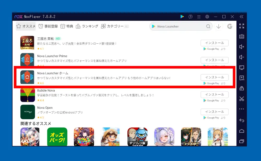Install Nova Launcher ホーム
The height and width of the screenshot is (161, 261).
click(x=215, y=77)
